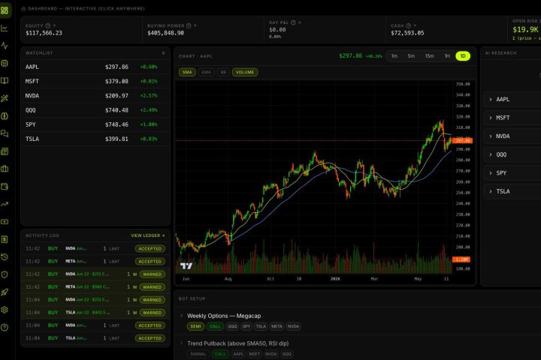Image resolution: width=541 pixels, height=360 pixels.
Task: Open the dollar receipt icon in sidebar
Action: [x=5, y=239]
